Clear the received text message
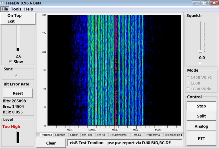Viewport: 219px width, 149px height. (x=51, y=143)
